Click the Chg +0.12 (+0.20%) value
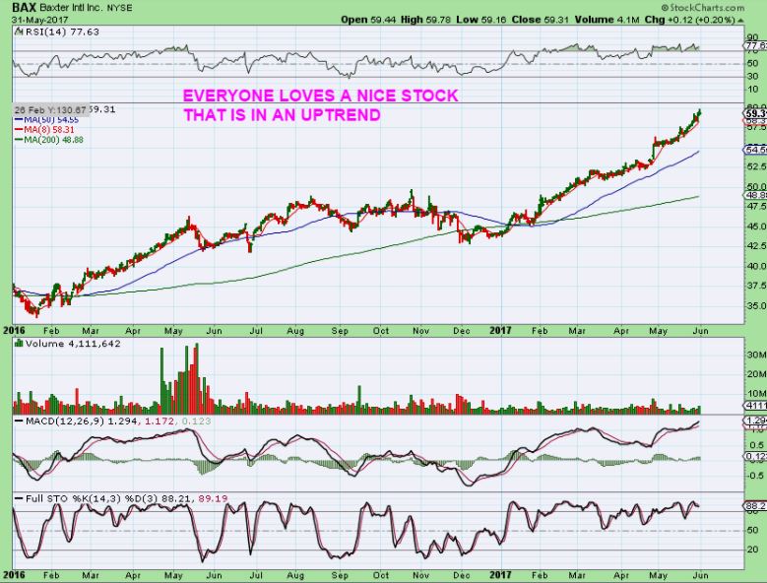The image size is (767, 583). coord(690,20)
